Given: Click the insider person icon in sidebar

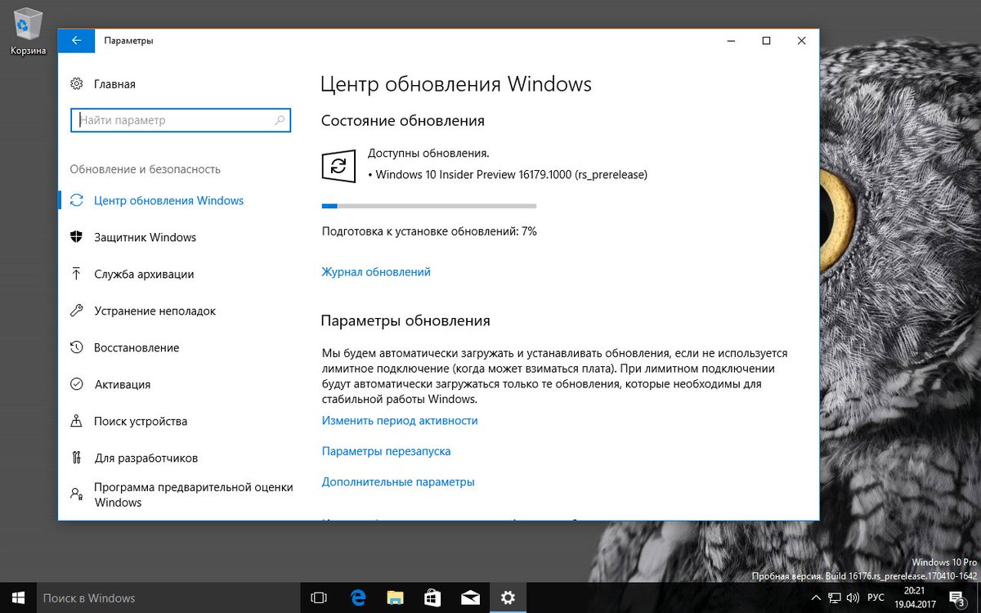Looking at the screenshot, I should click(x=77, y=494).
